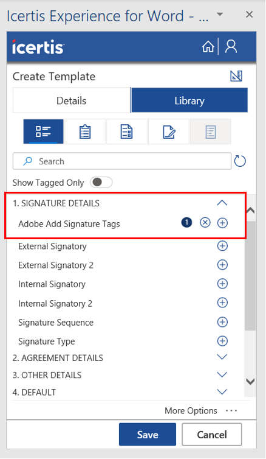The height and width of the screenshot is (459, 266).
Task: Select the edit document pencil icon
Action: point(168,131)
